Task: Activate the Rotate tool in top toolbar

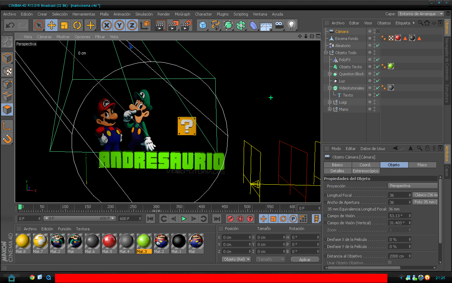Action: 77,25
